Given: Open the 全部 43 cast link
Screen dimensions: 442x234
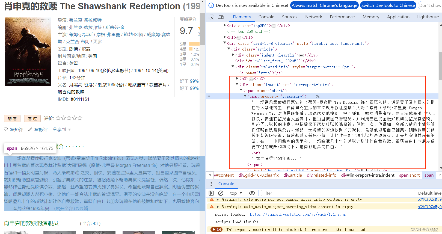Looking at the screenshot, I should tap(90, 223).
